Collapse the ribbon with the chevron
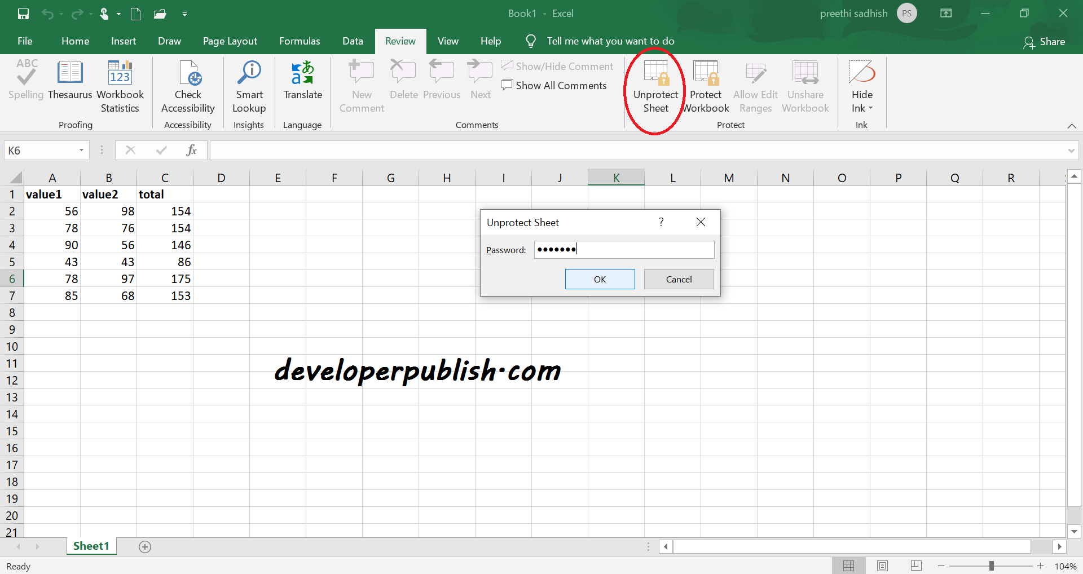The image size is (1083, 574). click(1072, 126)
